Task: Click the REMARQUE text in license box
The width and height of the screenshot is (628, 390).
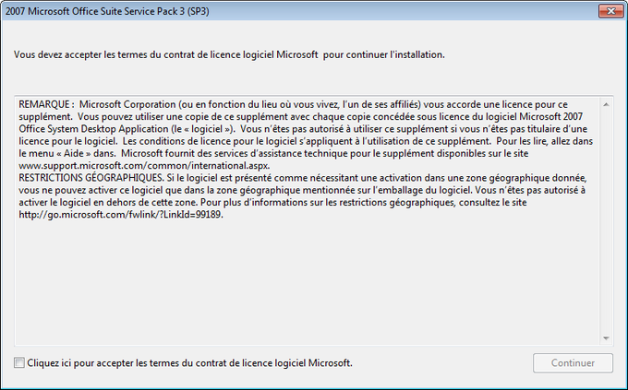Action: click(x=46, y=104)
